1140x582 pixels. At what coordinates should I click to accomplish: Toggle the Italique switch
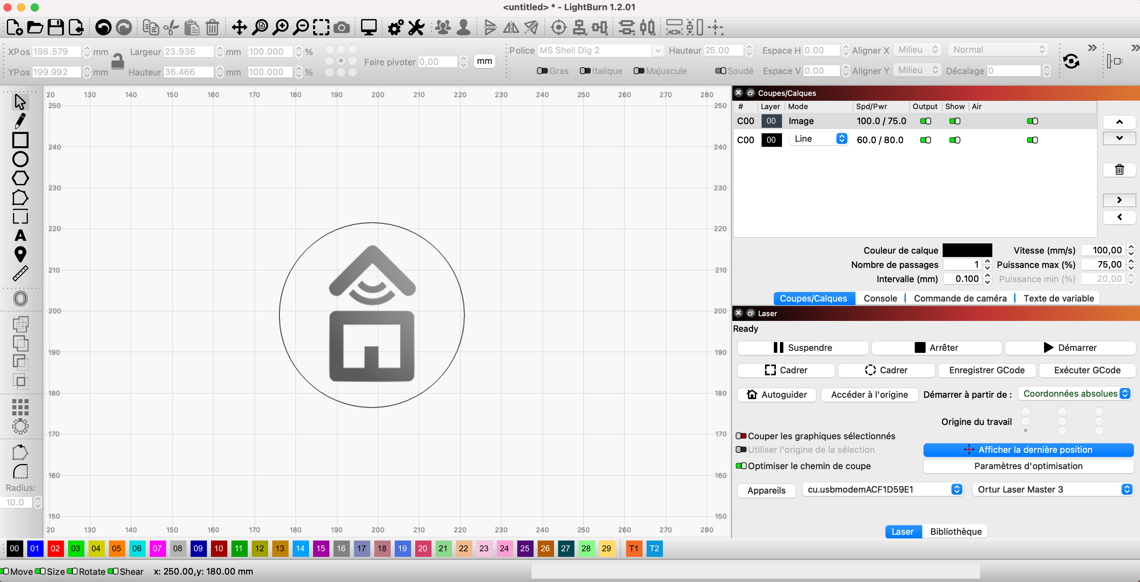585,71
